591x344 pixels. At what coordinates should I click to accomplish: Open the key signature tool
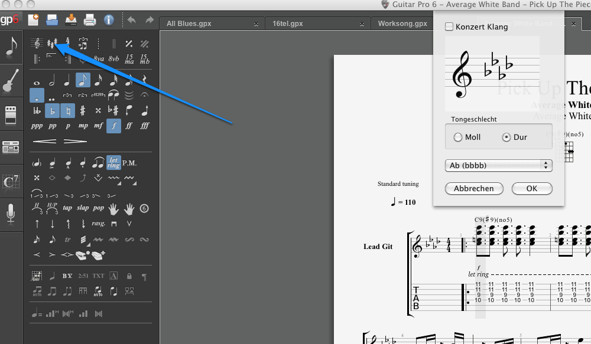[x=52, y=44]
